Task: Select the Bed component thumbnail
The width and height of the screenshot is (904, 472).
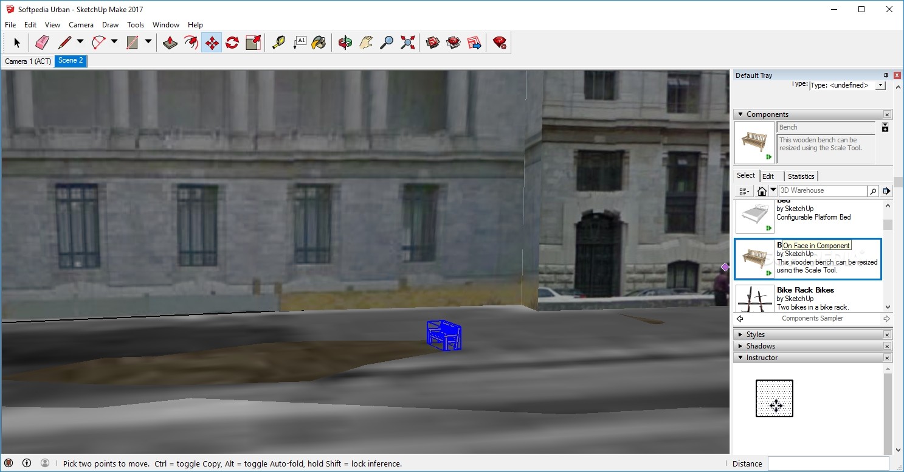Action: pyautogui.click(x=754, y=217)
